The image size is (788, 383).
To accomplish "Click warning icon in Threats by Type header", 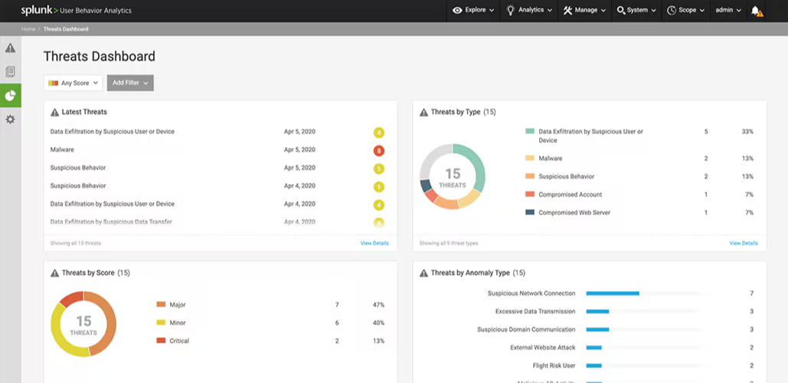I will point(423,112).
